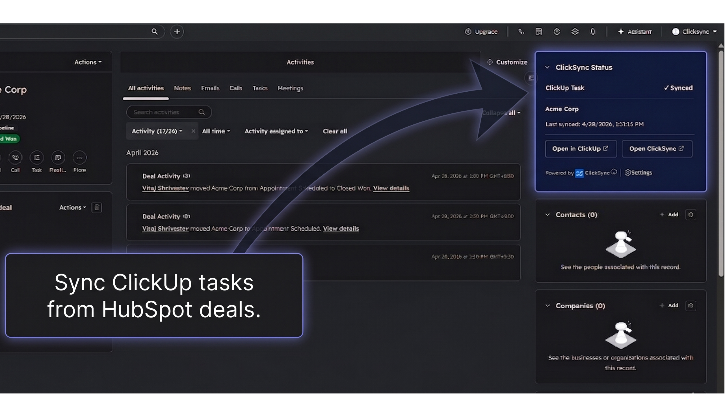The image size is (725, 407).
Task: Open the marketplace icon in top bar
Action: [x=539, y=32]
